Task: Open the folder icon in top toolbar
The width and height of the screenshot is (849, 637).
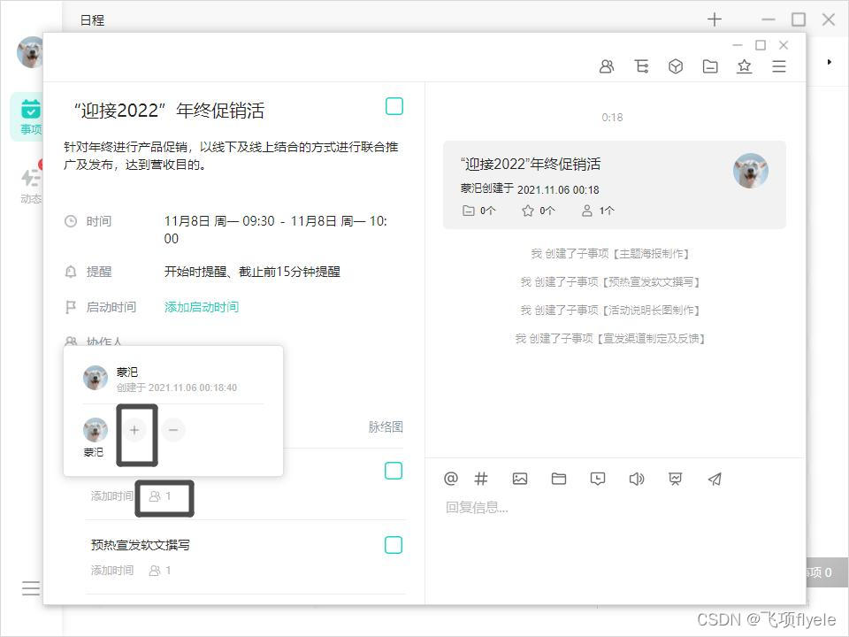Action: pyautogui.click(x=710, y=66)
